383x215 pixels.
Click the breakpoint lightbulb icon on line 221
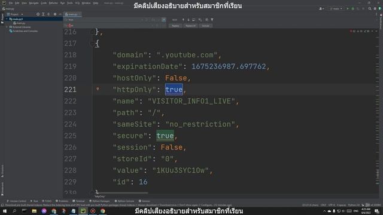click(98, 89)
